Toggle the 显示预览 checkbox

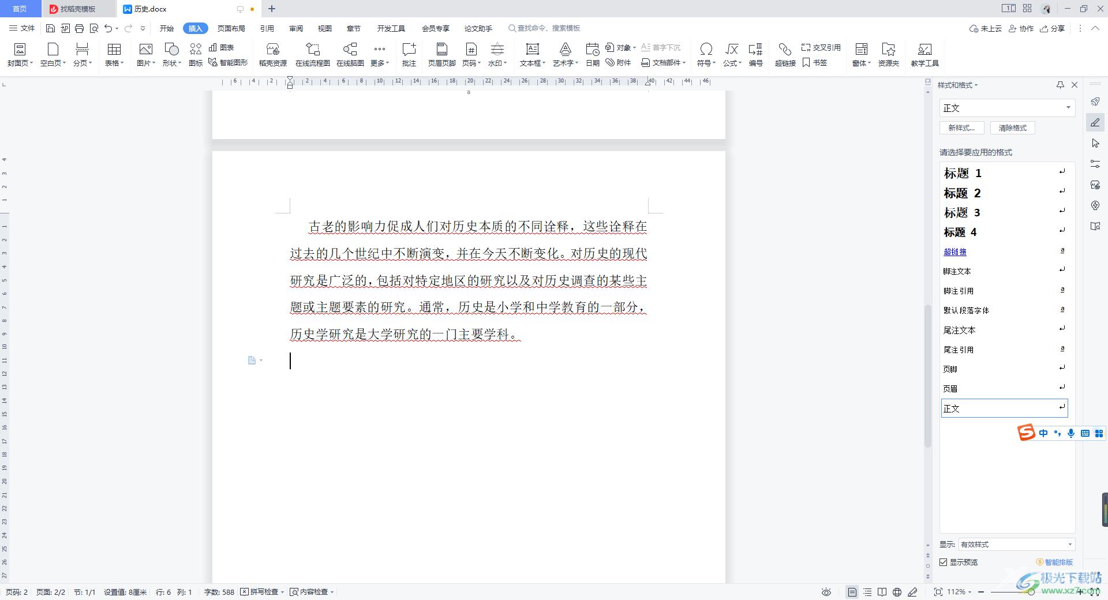pos(944,562)
